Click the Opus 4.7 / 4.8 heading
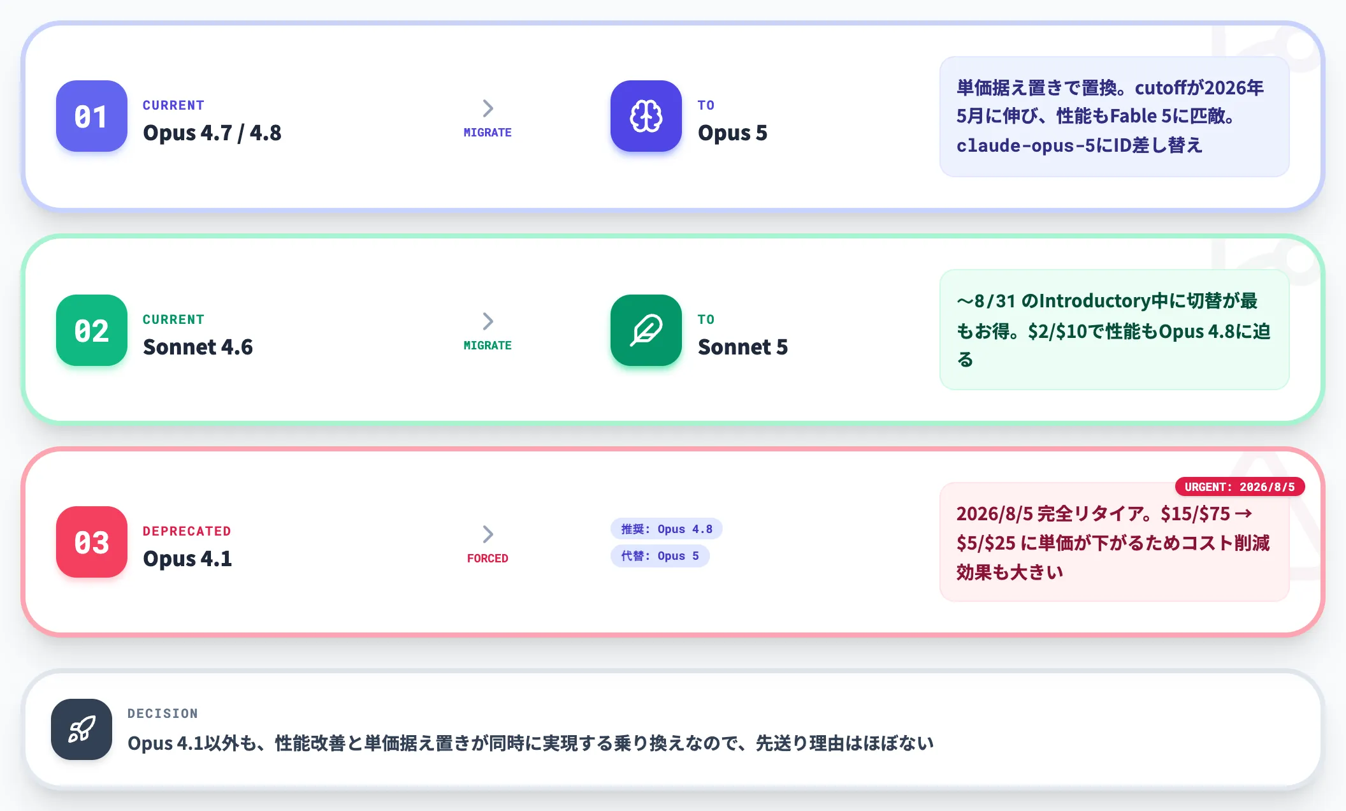Viewport: 1346px width, 811px height. [212, 133]
